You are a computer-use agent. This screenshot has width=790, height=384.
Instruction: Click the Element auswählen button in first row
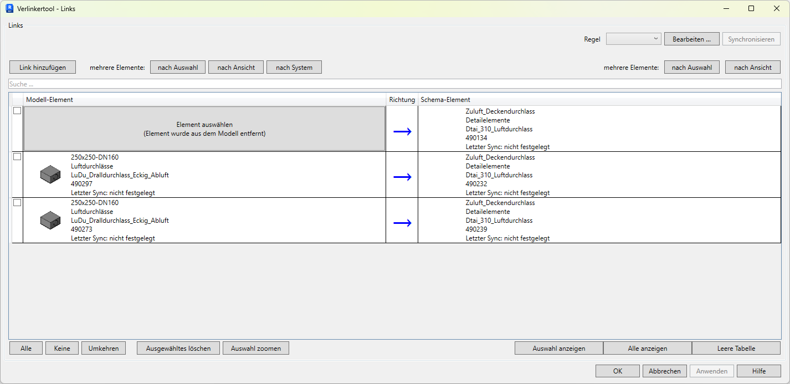[204, 129]
